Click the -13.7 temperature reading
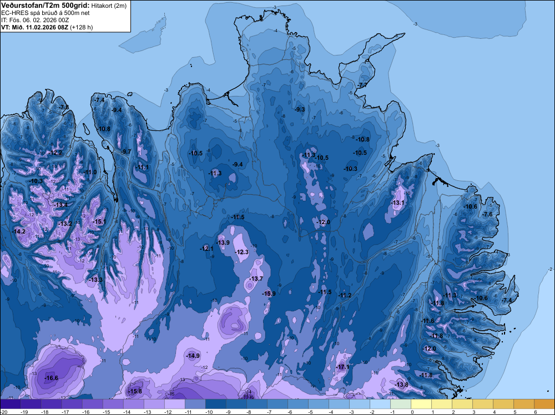555x415 pixels. point(256,279)
